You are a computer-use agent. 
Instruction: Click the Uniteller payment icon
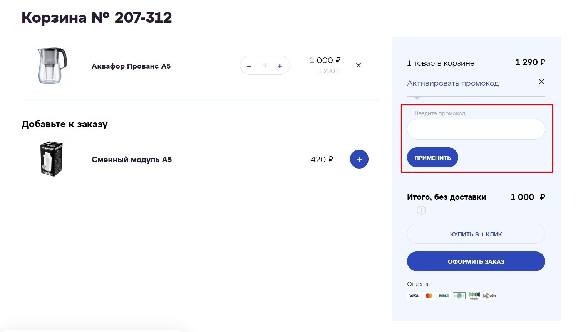pos(474,296)
